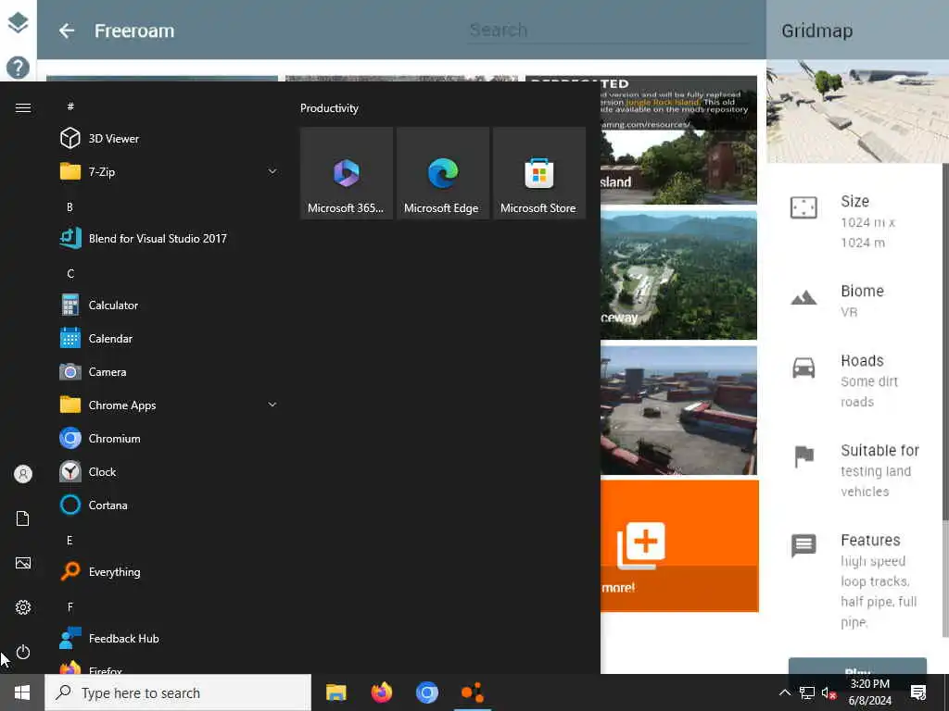
Task: Open Chromium from the taskbar
Action: pos(427,692)
